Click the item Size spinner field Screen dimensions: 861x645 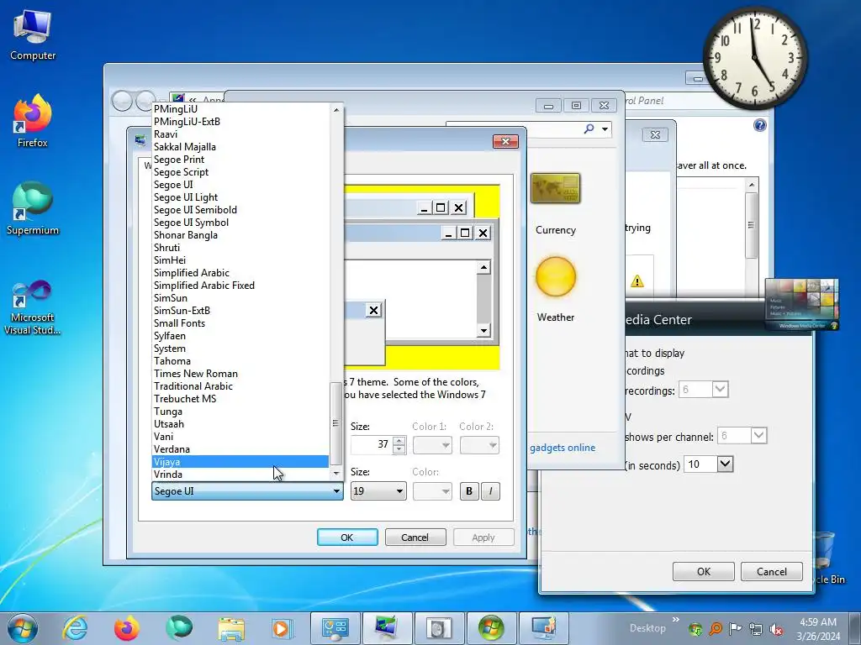(372, 445)
